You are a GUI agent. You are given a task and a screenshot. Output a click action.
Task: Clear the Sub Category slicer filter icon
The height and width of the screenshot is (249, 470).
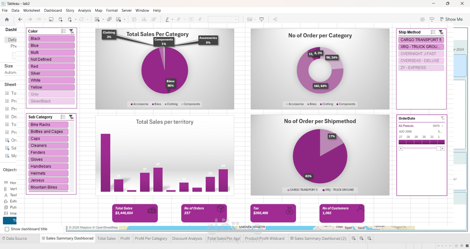point(71,117)
